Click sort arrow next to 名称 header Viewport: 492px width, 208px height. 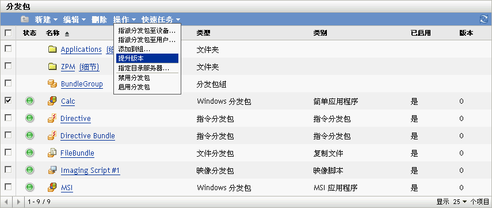click(x=67, y=33)
